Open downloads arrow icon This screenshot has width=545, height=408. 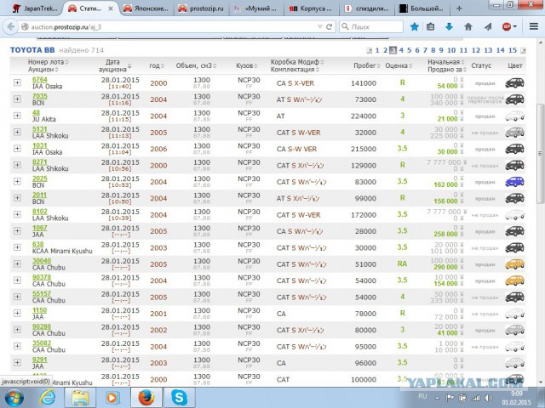click(x=449, y=26)
